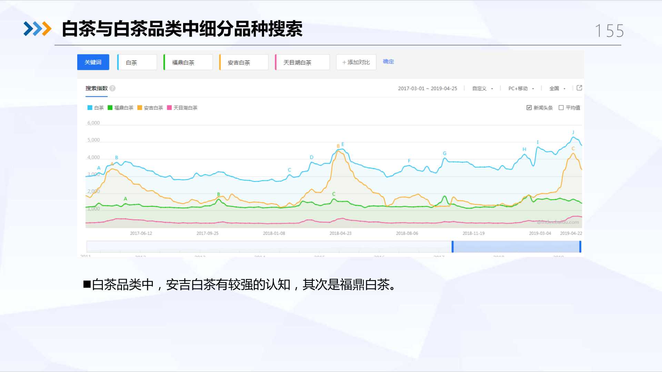This screenshot has height=372, width=662.
Task: Open the 自定义 dropdown
Action: point(482,89)
